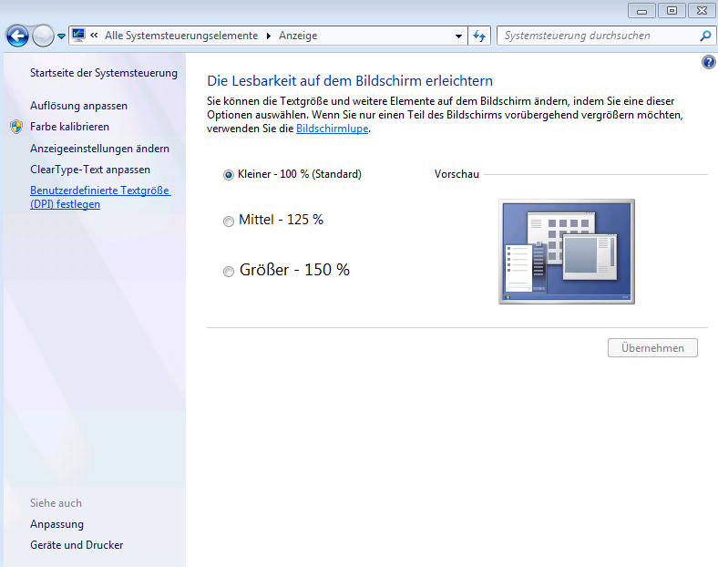Expand the hidden breadcrumb chevrons «
Screen dimensions: 718x567
pyautogui.click(x=94, y=36)
